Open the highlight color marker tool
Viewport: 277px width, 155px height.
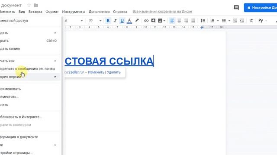pos(137,21)
